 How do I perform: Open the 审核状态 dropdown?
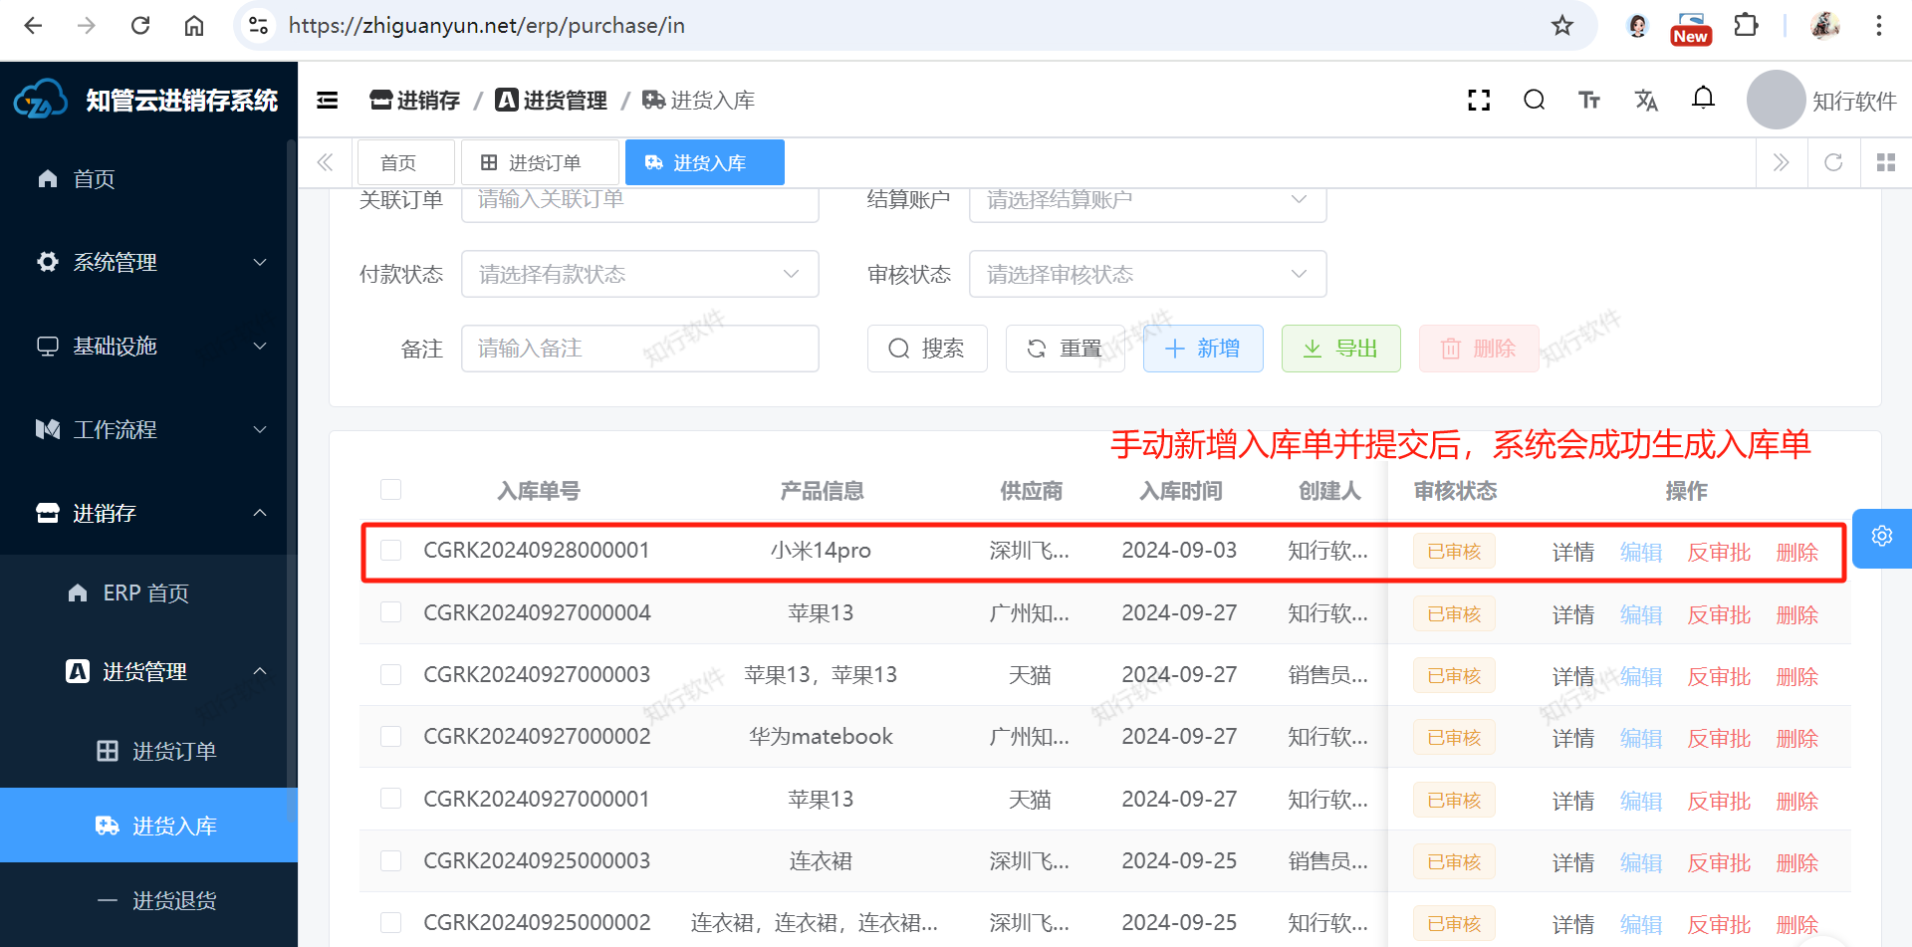(x=1147, y=274)
